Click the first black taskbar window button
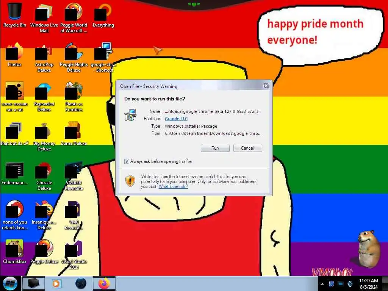Image resolution: width=388 pixels, height=291 pixels. pos(34,283)
